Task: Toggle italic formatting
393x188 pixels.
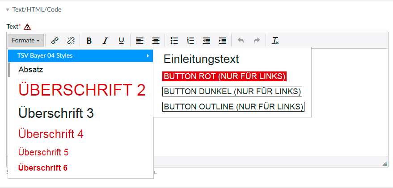Action: [105, 41]
